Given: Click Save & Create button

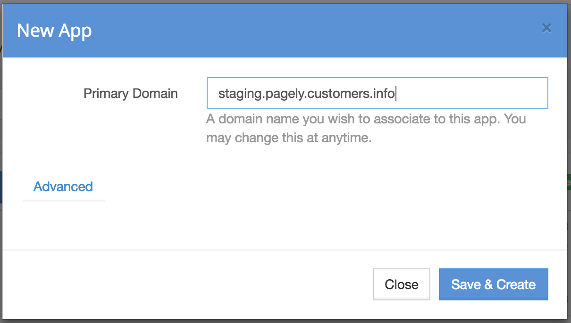Looking at the screenshot, I should click(x=493, y=284).
